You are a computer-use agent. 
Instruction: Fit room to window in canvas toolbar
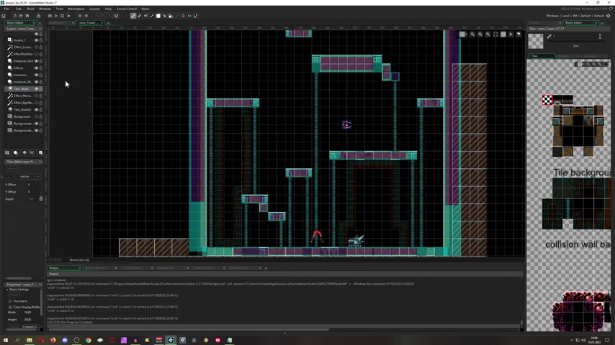click(495, 34)
